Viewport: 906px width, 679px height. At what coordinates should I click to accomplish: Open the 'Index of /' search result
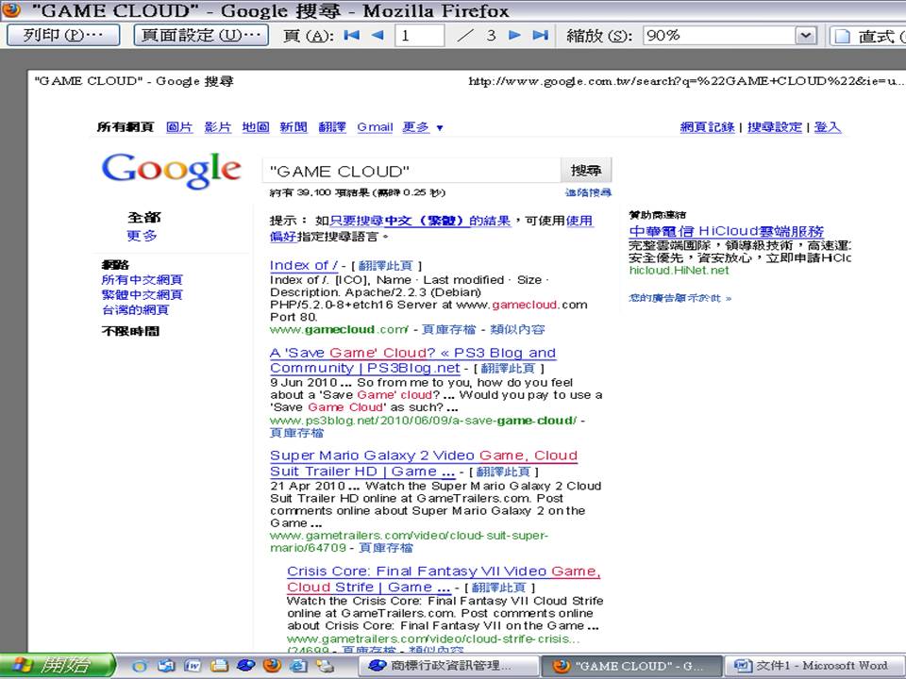(303, 266)
